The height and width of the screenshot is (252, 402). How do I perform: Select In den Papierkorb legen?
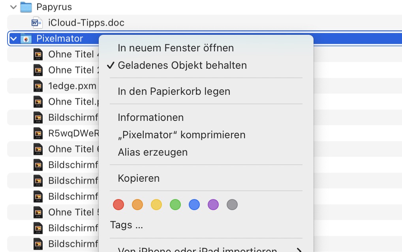[x=174, y=91]
